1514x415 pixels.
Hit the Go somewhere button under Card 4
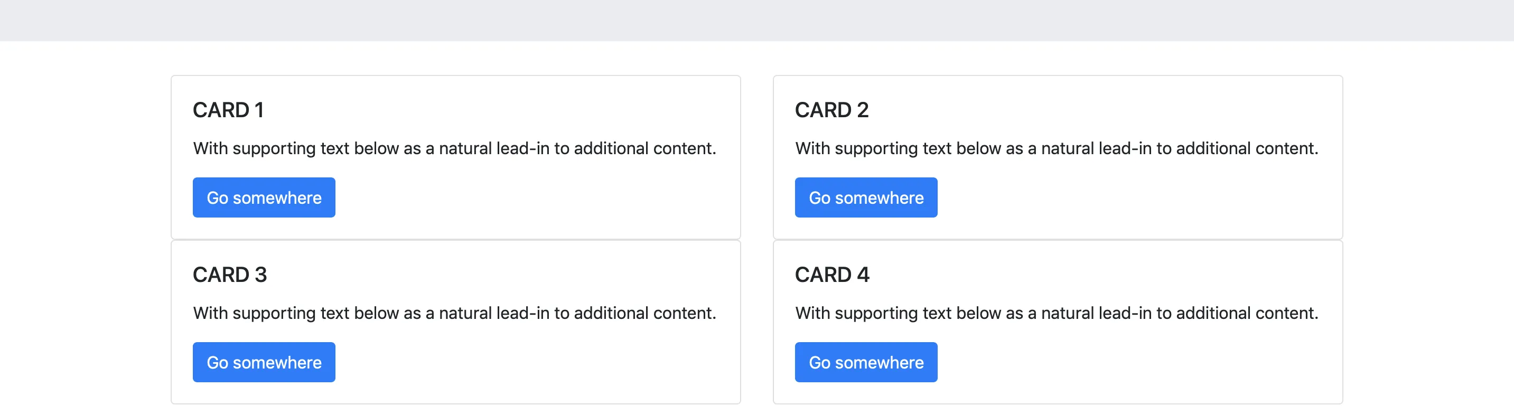click(866, 362)
